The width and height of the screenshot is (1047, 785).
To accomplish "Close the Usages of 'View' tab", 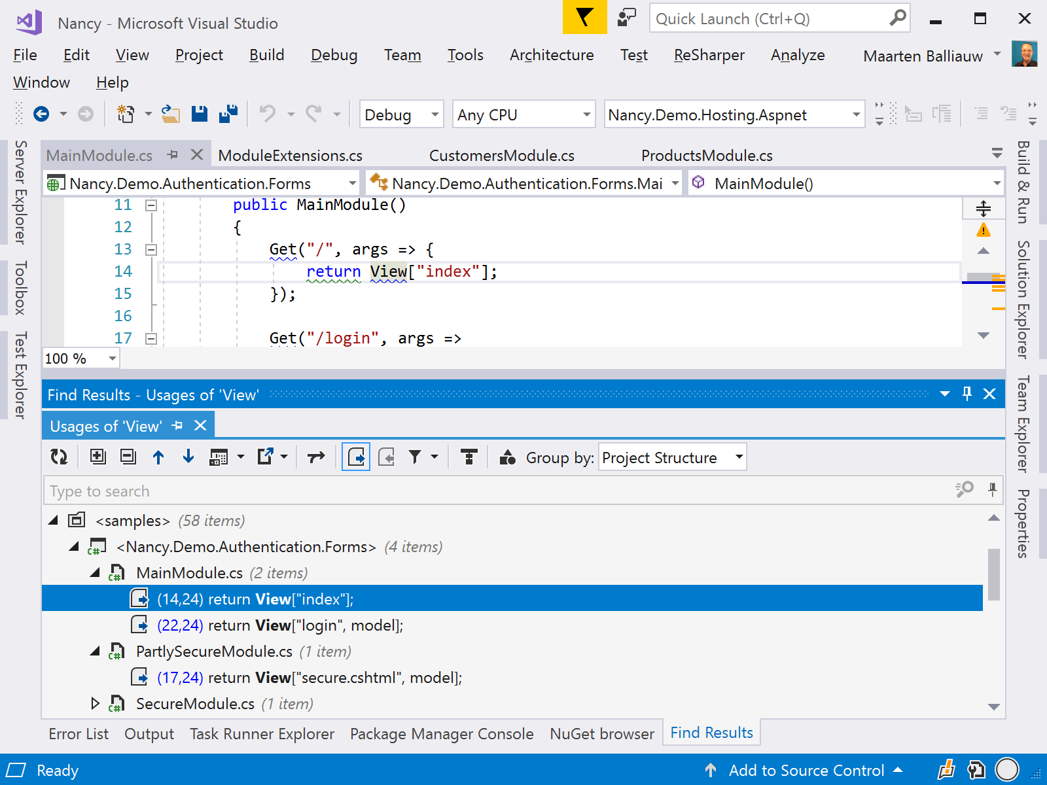I will pos(200,426).
